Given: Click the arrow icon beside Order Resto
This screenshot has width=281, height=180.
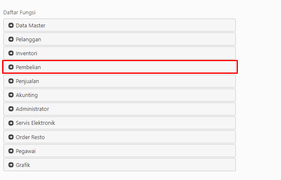Looking at the screenshot, I should (11, 137).
